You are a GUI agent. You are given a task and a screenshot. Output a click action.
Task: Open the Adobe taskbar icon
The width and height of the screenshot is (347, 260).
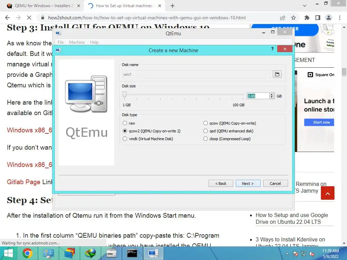[111, 253]
